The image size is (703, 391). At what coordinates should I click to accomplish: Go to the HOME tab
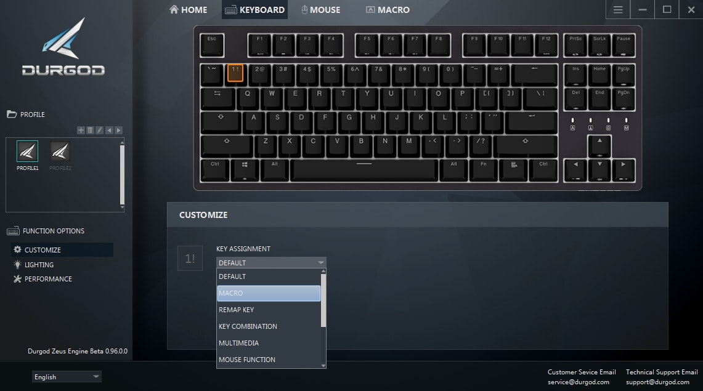(189, 9)
